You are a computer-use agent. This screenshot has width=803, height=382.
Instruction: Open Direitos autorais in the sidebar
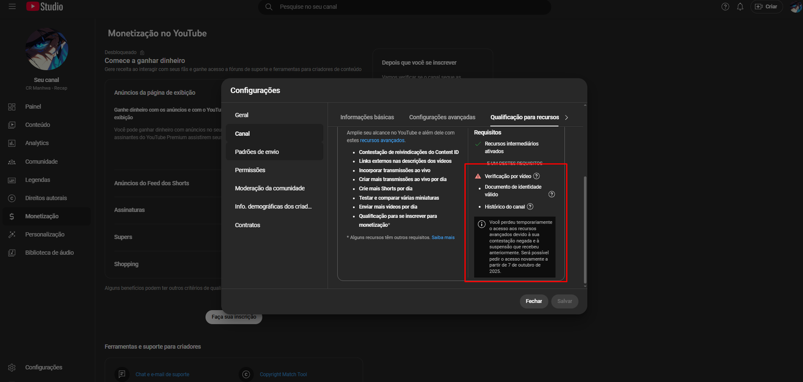point(46,198)
